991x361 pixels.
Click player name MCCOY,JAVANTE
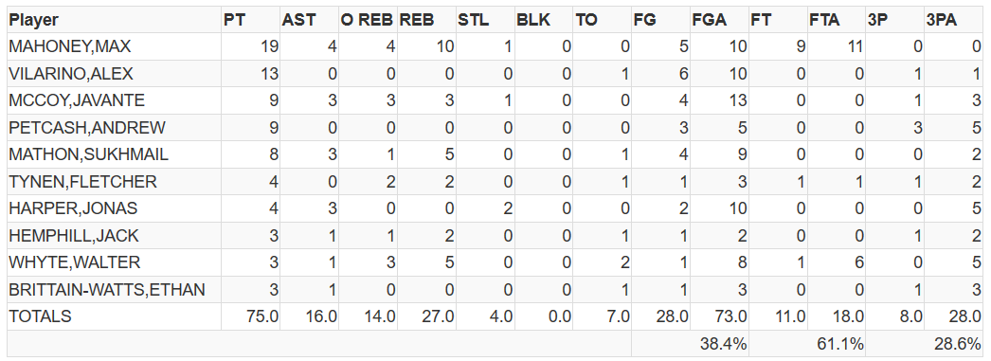point(77,100)
